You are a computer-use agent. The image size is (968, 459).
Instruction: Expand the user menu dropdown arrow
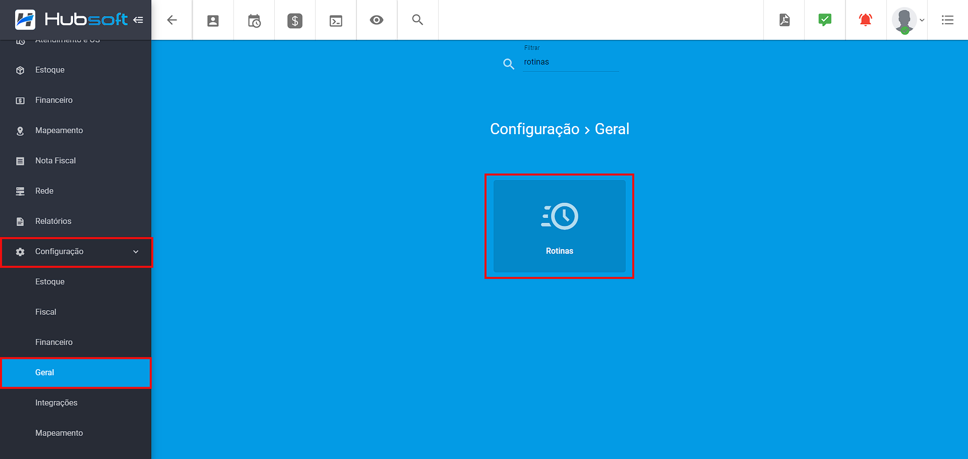tap(922, 20)
